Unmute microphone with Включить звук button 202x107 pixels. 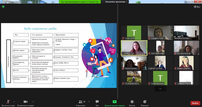[8, 102]
